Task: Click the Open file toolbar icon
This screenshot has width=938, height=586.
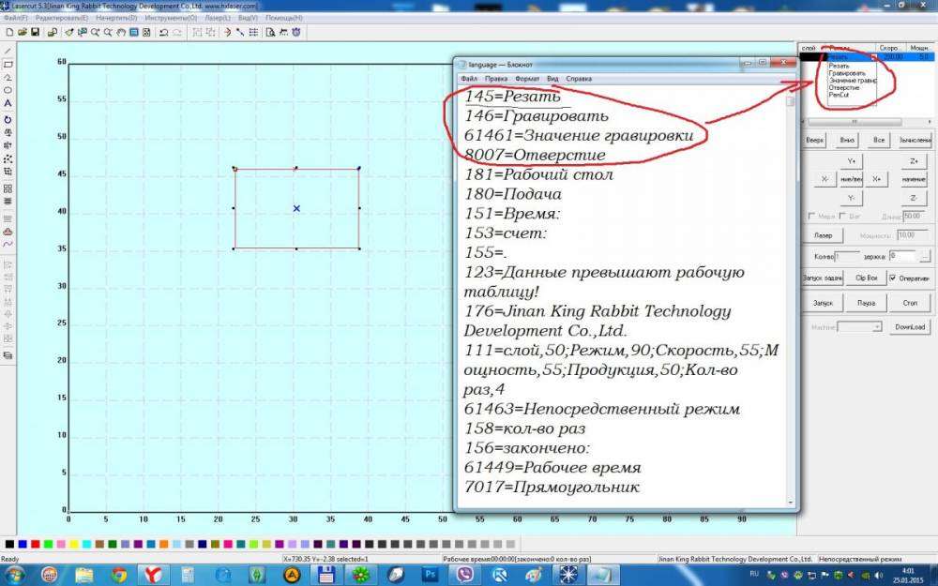Action: pyautogui.click(x=22, y=33)
